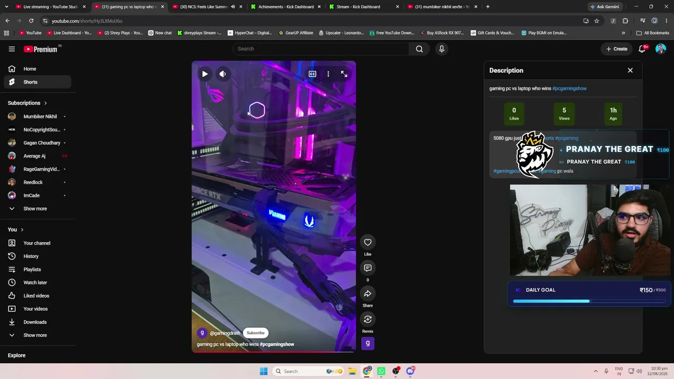Image resolution: width=674 pixels, height=379 pixels.
Task: Open Windows Start menu
Action: 263,371
